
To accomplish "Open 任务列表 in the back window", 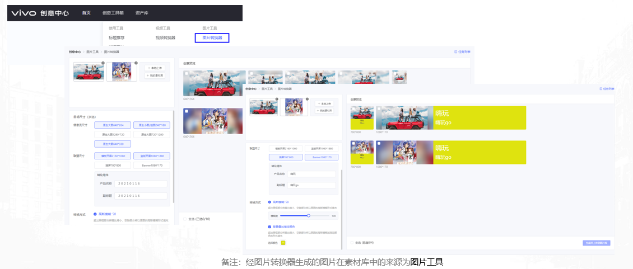I will coord(463,51).
